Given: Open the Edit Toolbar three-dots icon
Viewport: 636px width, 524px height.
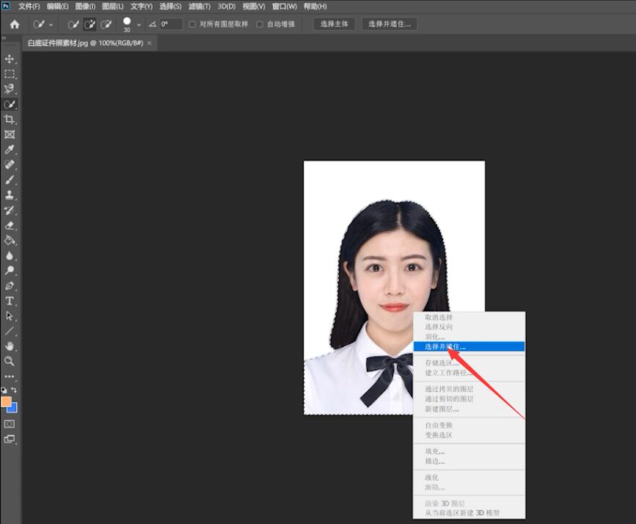Looking at the screenshot, I should [x=10, y=376].
